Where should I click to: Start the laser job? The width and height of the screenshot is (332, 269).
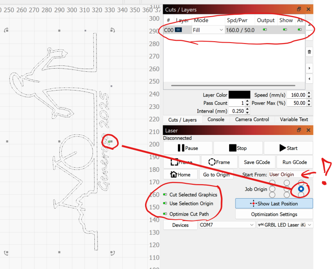tap(288, 148)
